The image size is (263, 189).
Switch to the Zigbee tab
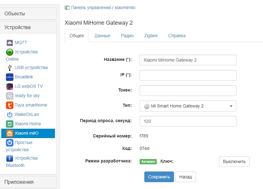[x=151, y=36]
